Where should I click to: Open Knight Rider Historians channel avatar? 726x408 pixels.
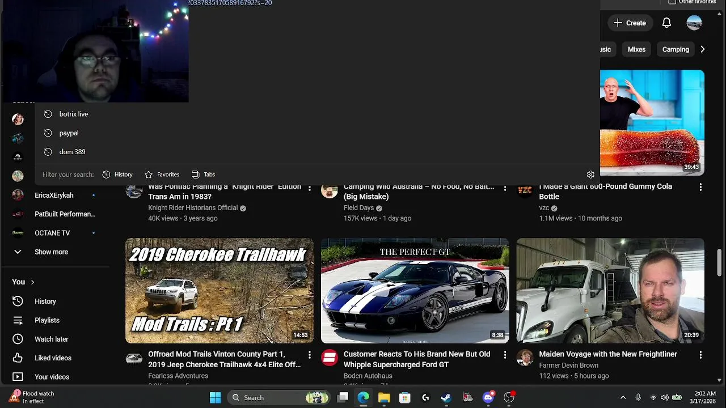(x=134, y=191)
